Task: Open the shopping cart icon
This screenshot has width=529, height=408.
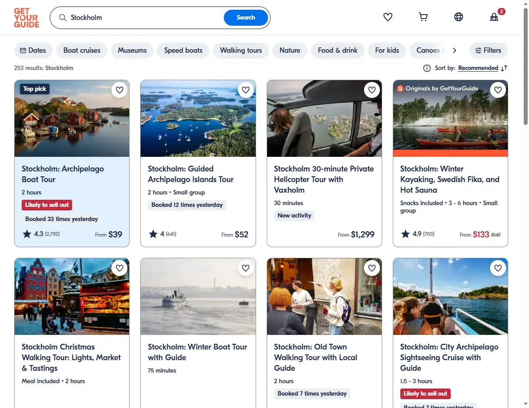Action: [423, 17]
